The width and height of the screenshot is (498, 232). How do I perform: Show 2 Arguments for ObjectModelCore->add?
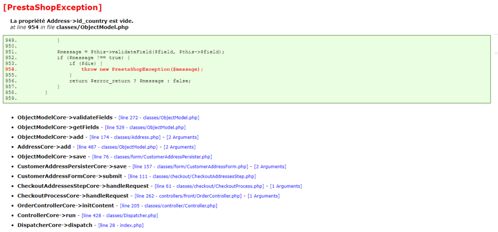[x=183, y=137]
